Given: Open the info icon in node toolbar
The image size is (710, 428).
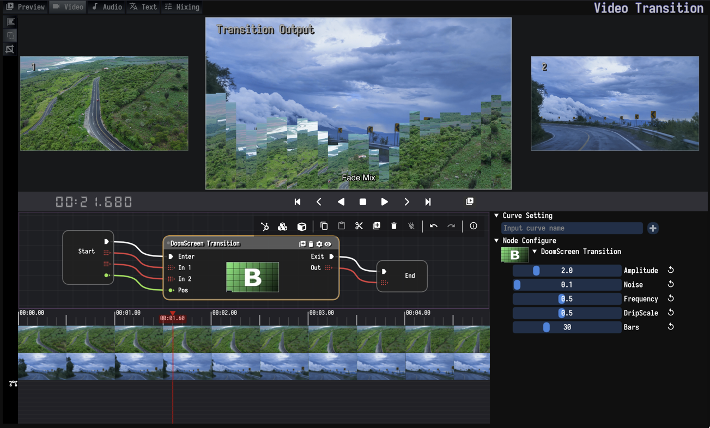Looking at the screenshot, I should tap(474, 226).
